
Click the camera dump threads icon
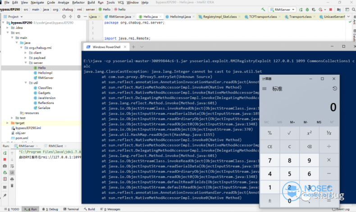click(x=5, y=166)
